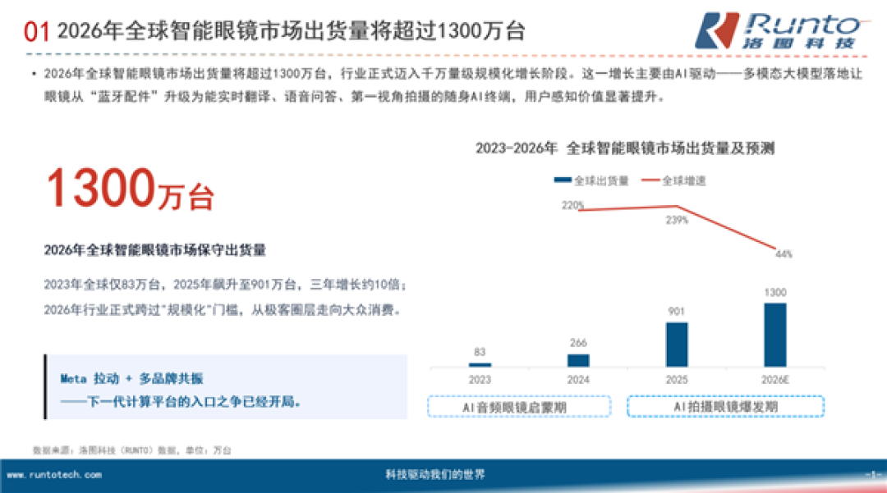Screen dimensions: 887x493
Task: Select the slide title '2026年全球智能眼镜市场出货量将超过1300万台'
Action: [292, 30]
